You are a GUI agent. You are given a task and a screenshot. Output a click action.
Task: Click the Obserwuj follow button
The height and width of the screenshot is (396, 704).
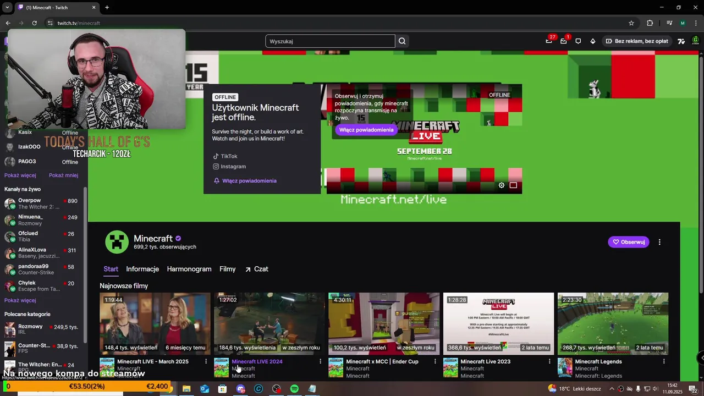pyautogui.click(x=629, y=242)
